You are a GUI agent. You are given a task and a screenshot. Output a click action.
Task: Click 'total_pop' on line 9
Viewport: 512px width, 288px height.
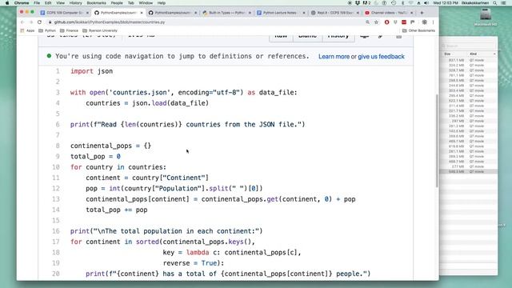[x=87, y=157]
